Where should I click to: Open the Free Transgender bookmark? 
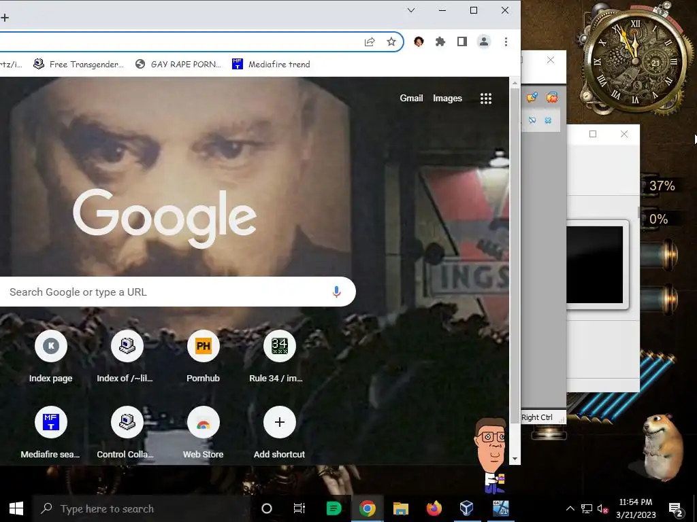pyautogui.click(x=79, y=65)
